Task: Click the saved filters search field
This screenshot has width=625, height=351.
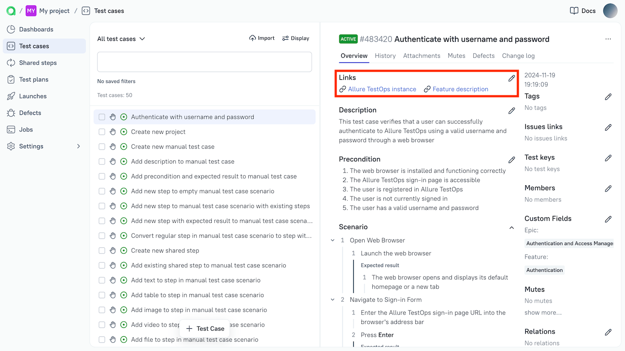Action: (204, 62)
